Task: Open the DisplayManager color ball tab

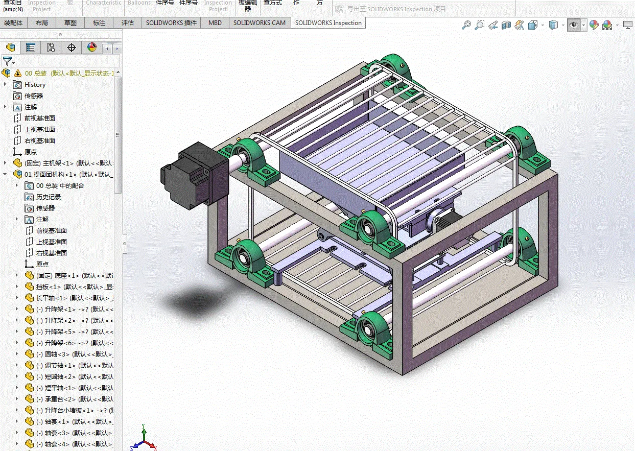Action: [x=92, y=48]
